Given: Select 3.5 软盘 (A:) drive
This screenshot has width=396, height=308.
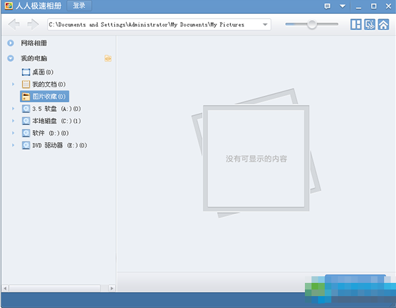Looking at the screenshot, I should click(x=51, y=109).
